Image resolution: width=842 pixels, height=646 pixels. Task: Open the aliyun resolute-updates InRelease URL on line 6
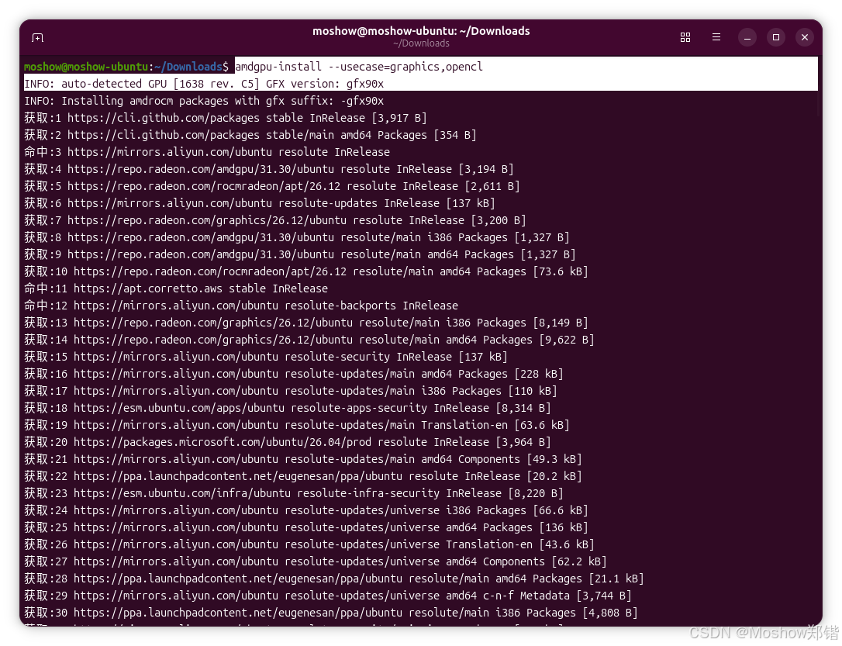point(170,203)
